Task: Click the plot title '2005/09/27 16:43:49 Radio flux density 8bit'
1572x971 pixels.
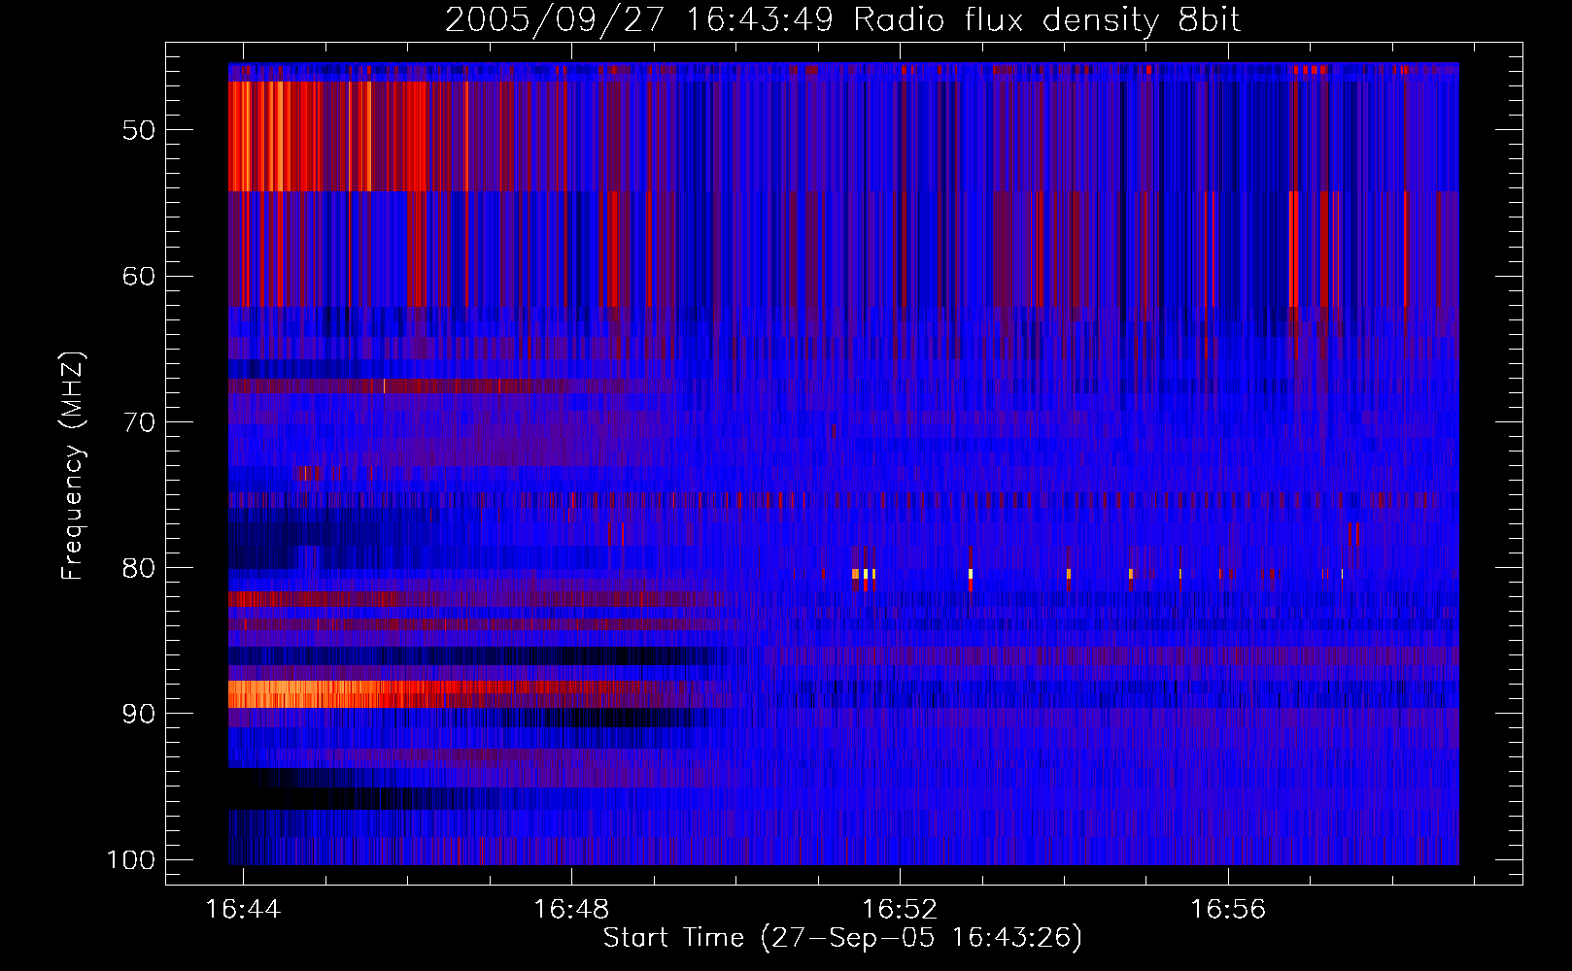Action: (842, 19)
